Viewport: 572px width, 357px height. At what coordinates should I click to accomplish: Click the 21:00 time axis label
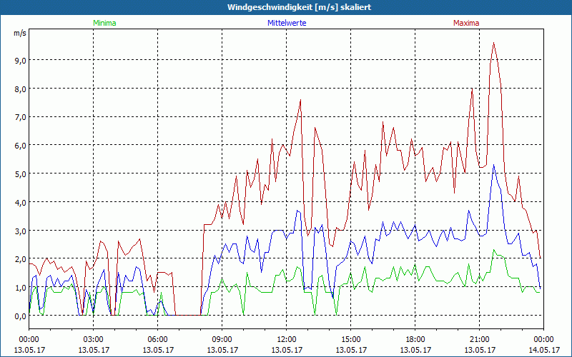click(x=479, y=340)
